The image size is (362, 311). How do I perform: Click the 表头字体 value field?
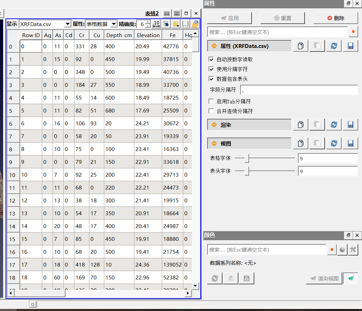tap(328, 171)
